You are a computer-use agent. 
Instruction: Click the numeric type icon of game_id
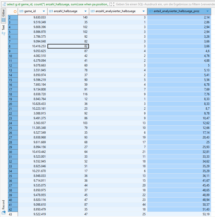(x=21, y=11)
